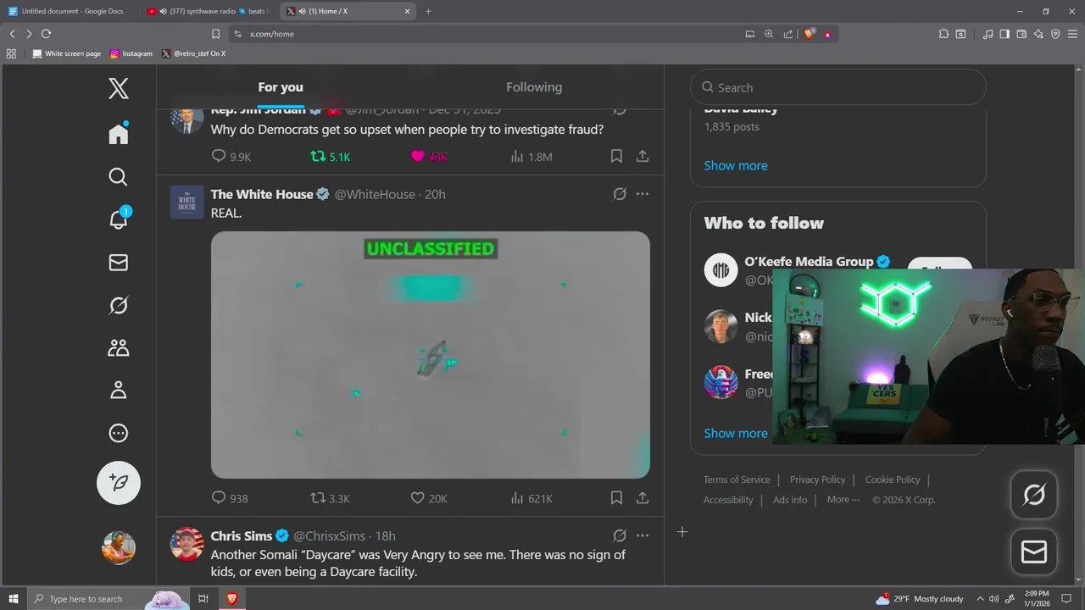1085x610 pixels.
Task: Open Communities icon in sidebar
Action: (x=119, y=347)
